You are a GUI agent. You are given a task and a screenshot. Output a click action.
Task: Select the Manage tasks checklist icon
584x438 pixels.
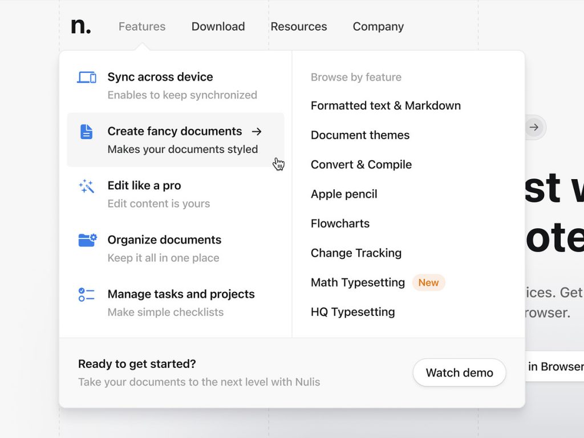click(87, 294)
